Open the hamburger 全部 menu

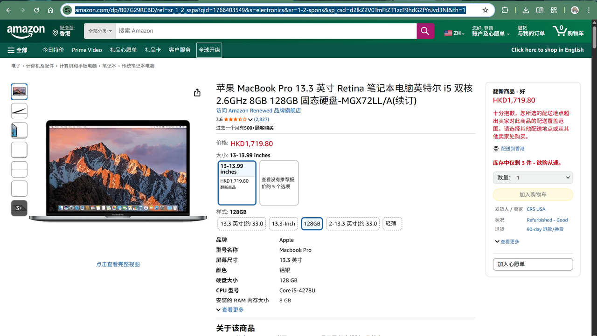click(17, 50)
